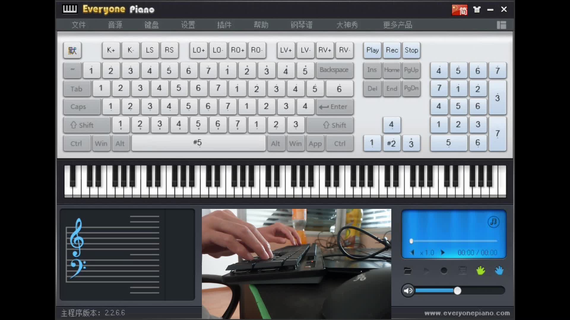Click the spacebar (#5) key mapping area
The width and height of the screenshot is (570, 320).
tap(197, 143)
